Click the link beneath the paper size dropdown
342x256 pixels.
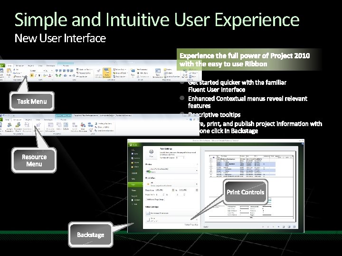pos(191,225)
